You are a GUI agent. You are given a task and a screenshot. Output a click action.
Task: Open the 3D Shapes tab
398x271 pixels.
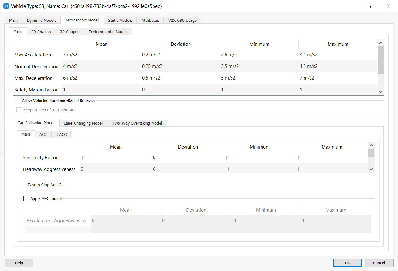(69, 31)
